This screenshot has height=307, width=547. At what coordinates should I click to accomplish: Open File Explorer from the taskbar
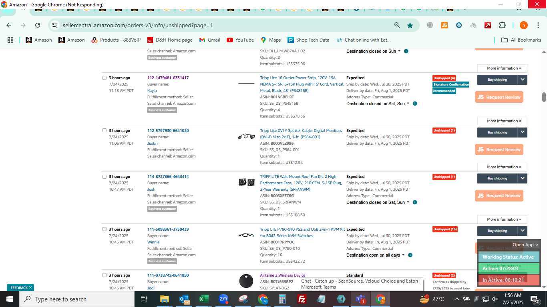(x=164, y=299)
